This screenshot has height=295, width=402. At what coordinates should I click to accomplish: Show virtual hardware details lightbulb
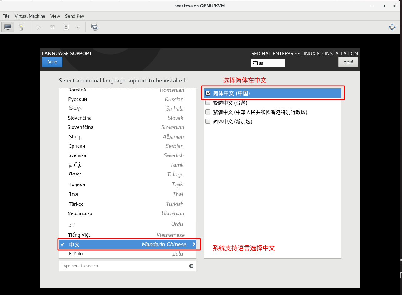[x=21, y=27]
